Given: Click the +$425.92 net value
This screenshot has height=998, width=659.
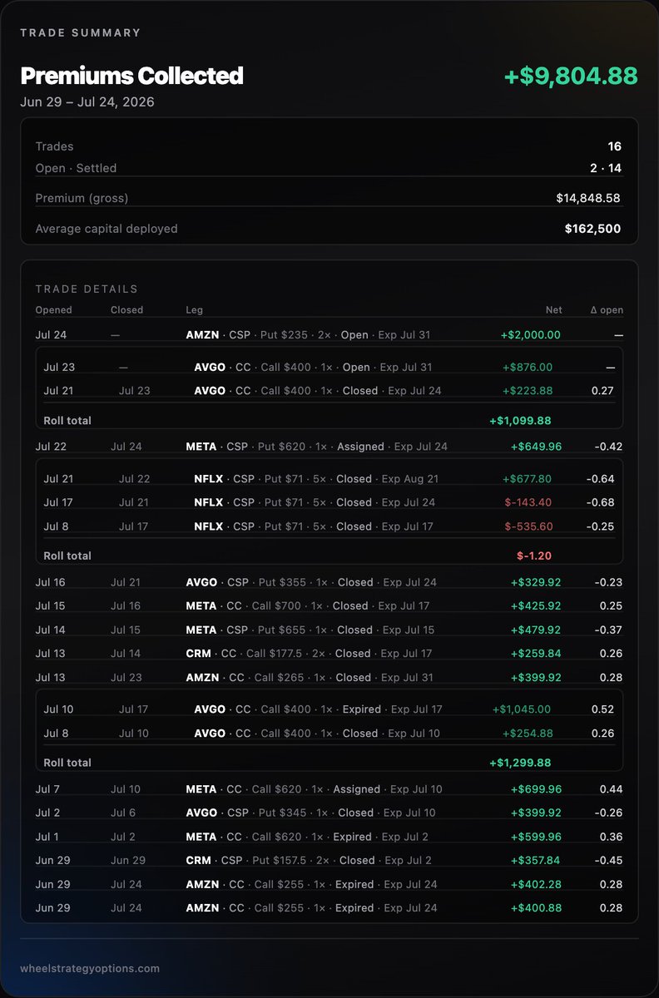Looking at the screenshot, I should (536, 606).
